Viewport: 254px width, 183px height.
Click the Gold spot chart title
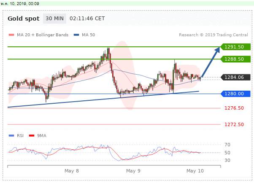click(24, 19)
